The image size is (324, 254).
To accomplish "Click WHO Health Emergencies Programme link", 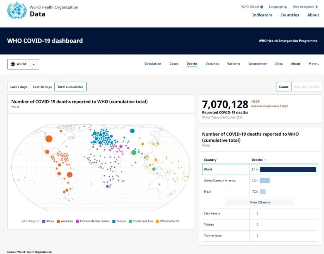I will [288, 41].
